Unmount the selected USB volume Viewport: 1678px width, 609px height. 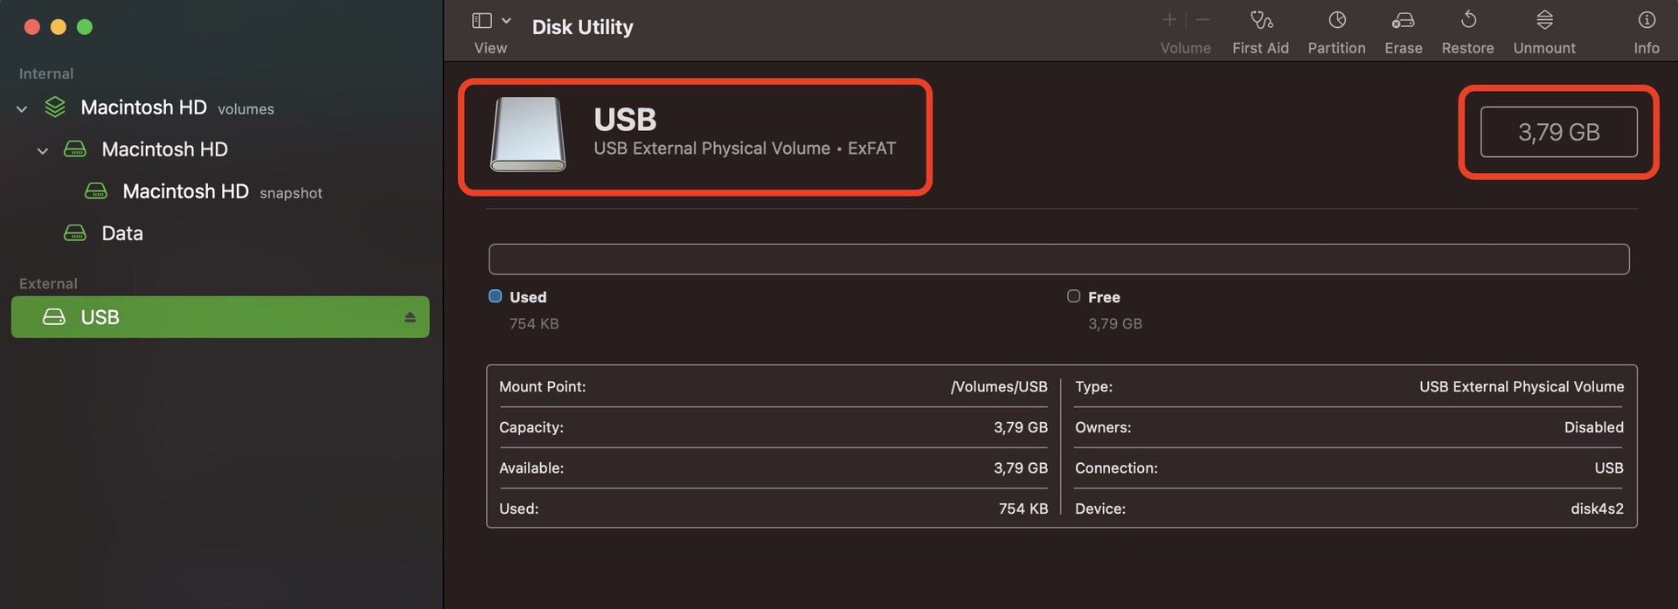click(x=1544, y=20)
